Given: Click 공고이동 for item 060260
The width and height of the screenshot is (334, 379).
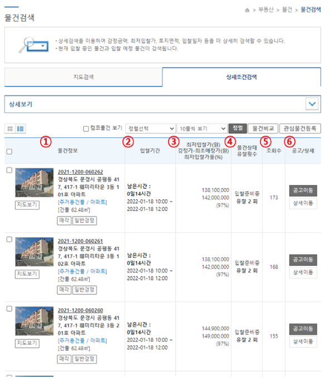Looking at the screenshot, I should [x=303, y=329].
